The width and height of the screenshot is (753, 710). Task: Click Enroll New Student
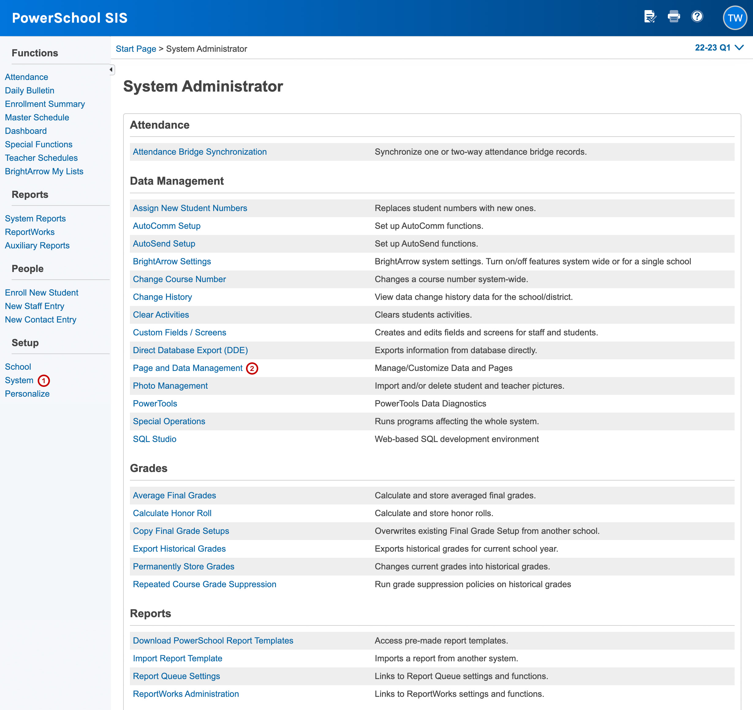(42, 293)
